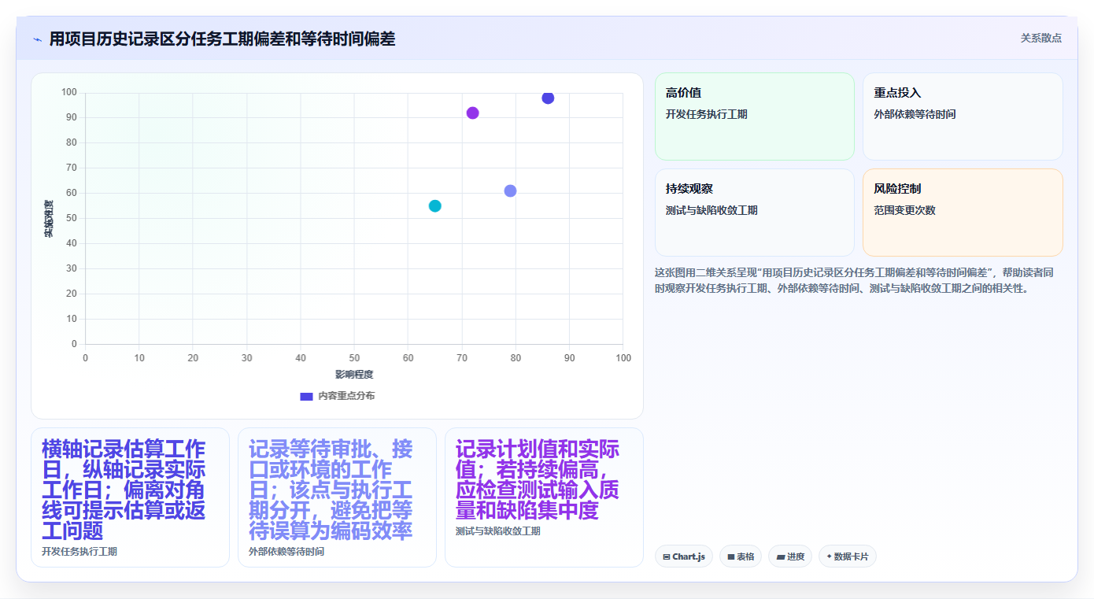The image size is (1094, 599).
Task: Click the Chart.js tag
Action: 684,556
